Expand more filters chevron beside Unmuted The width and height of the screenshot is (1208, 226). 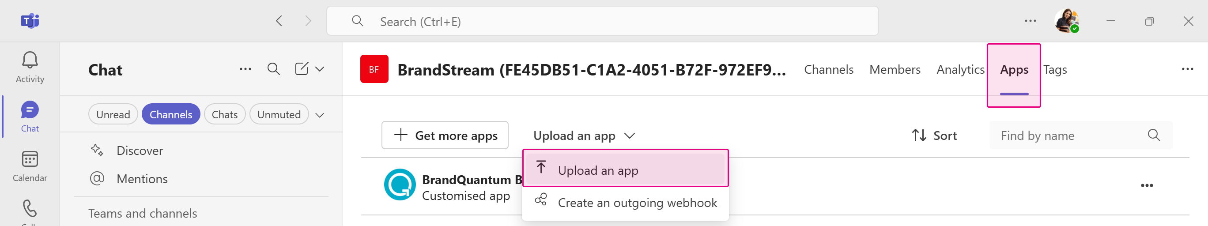[320, 115]
